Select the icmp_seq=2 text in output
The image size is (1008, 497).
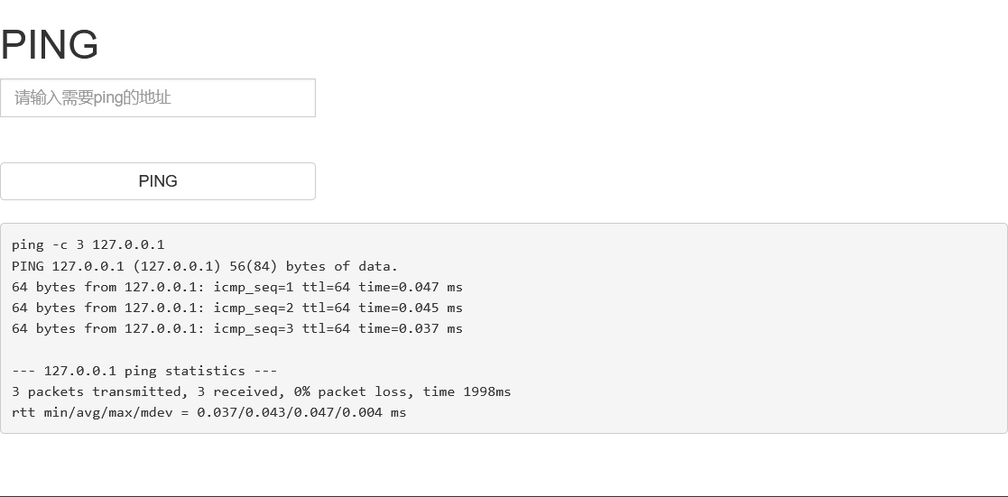[254, 308]
